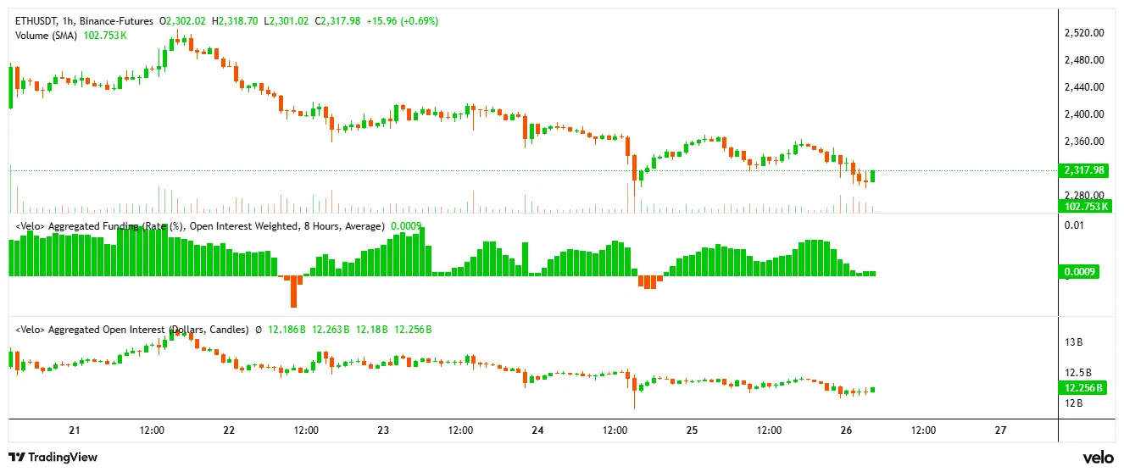Click the date 22 on time axis
Image resolution: width=1124 pixels, height=472 pixels.
(x=229, y=430)
